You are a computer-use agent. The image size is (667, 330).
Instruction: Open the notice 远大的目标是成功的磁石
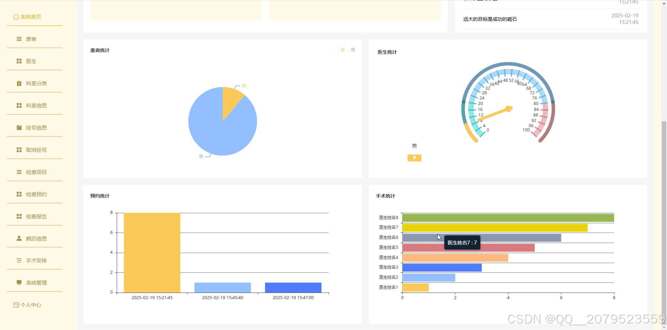[490, 19]
